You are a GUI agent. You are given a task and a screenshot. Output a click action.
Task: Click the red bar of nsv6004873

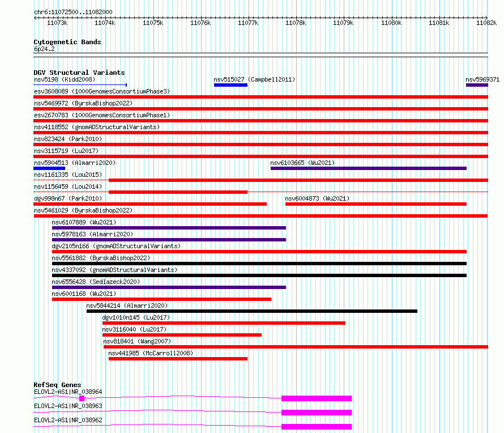pos(376,204)
